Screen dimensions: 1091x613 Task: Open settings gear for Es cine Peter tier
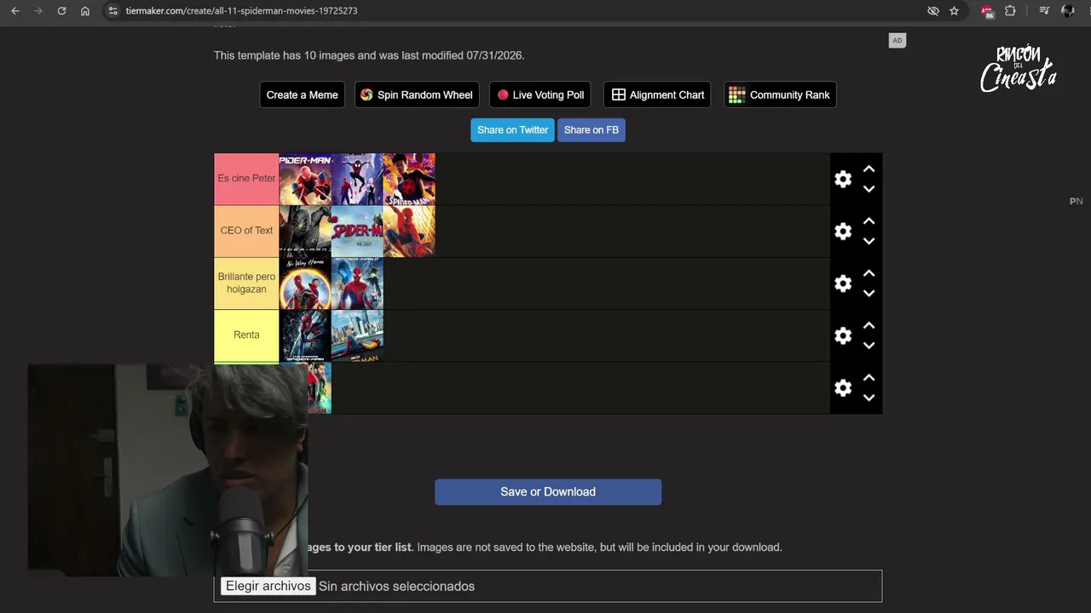pyautogui.click(x=843, y=179)
